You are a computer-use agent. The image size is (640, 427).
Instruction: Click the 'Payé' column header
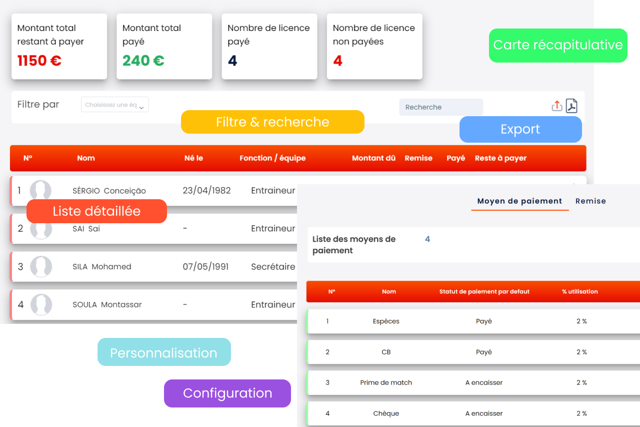pos(455,158)
